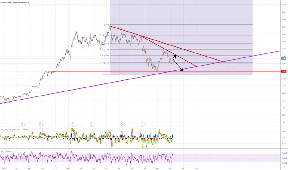
Task: Click the green 19.38 current price label
Action: tap(283, 58)
